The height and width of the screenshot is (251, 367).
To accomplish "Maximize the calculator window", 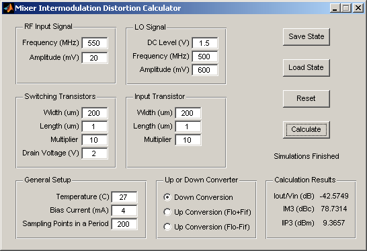I will (346, 8).
